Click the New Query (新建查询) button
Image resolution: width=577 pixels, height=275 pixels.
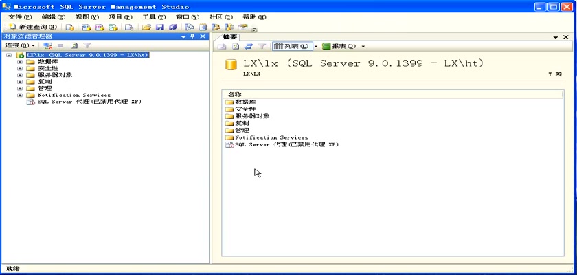(x=33, y=27)
